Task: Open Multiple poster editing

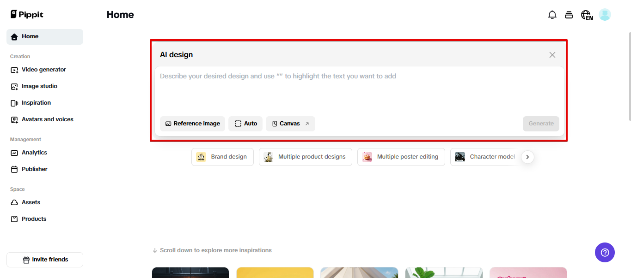Action: (x=401, y=157)
